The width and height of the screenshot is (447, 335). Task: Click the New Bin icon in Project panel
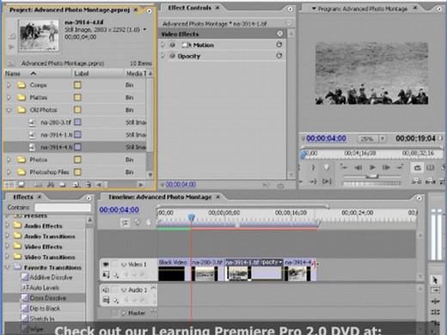pyautogui.click(x=63, y=185)
